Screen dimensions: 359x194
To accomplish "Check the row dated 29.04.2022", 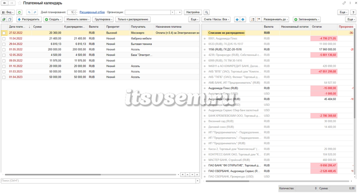I will (4, 44).
